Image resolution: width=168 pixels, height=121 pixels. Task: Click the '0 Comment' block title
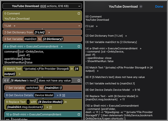coord(12,14)
